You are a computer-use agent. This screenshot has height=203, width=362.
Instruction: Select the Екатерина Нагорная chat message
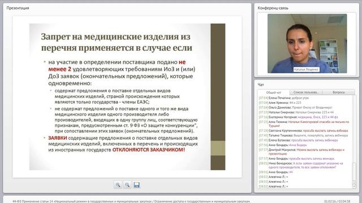point(298,117)
